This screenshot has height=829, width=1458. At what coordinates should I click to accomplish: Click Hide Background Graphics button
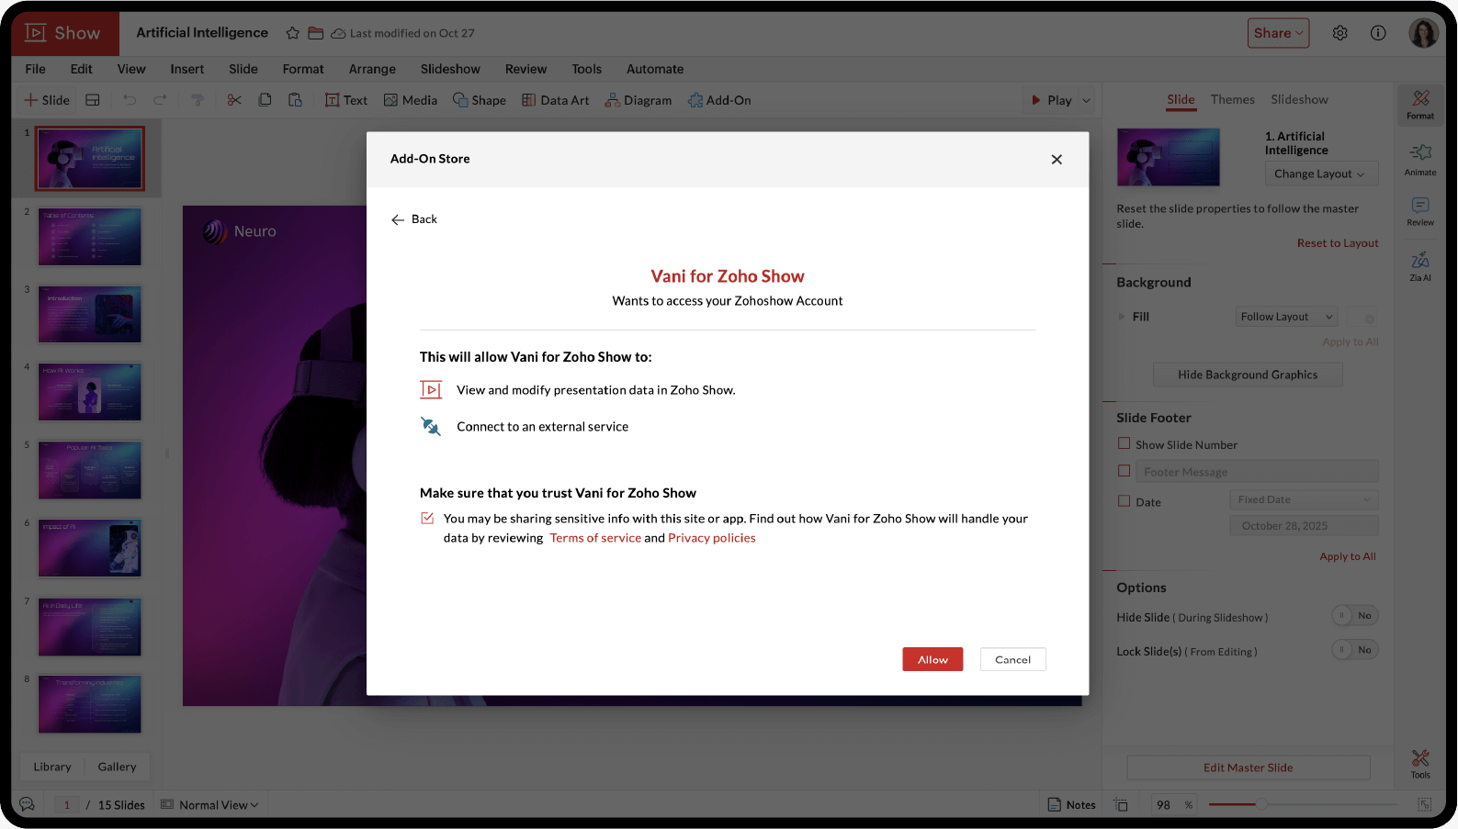(1248, 375)
